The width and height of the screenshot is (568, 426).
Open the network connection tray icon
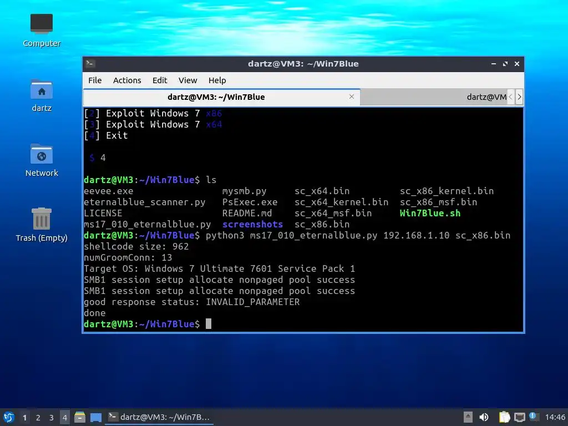click(x=520, y=417)
